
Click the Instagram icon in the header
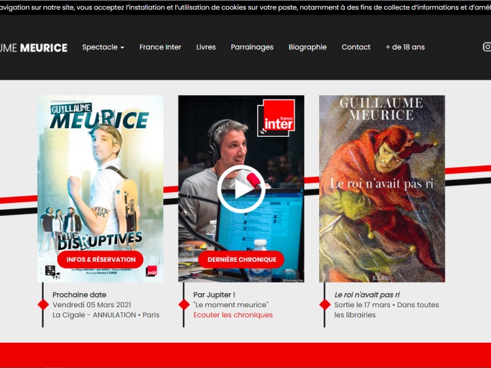tap(487, 47)
